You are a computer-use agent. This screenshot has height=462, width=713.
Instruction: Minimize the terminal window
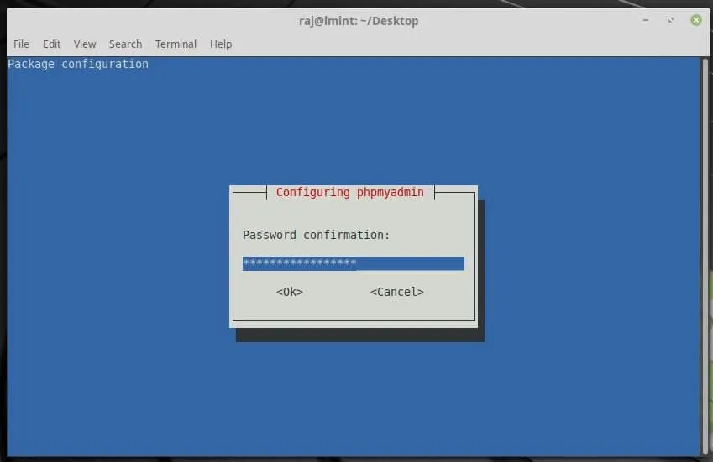click(x=646, y=20)
